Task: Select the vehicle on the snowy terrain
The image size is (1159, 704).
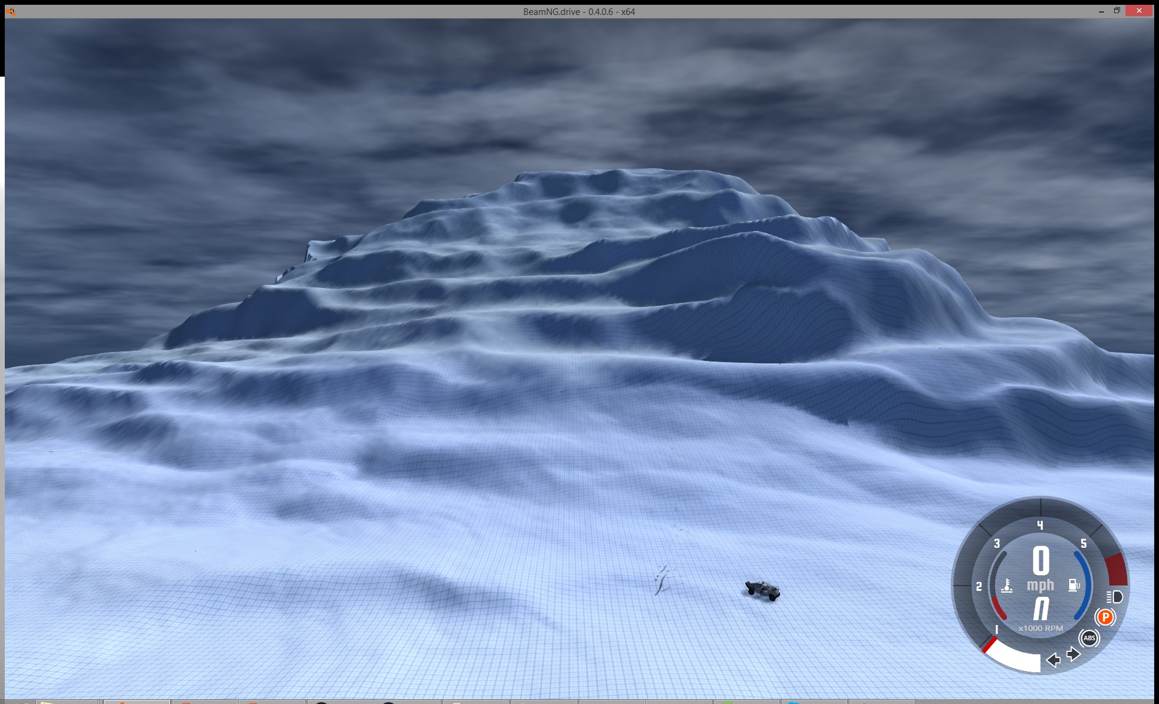Action: pos(763,590)
